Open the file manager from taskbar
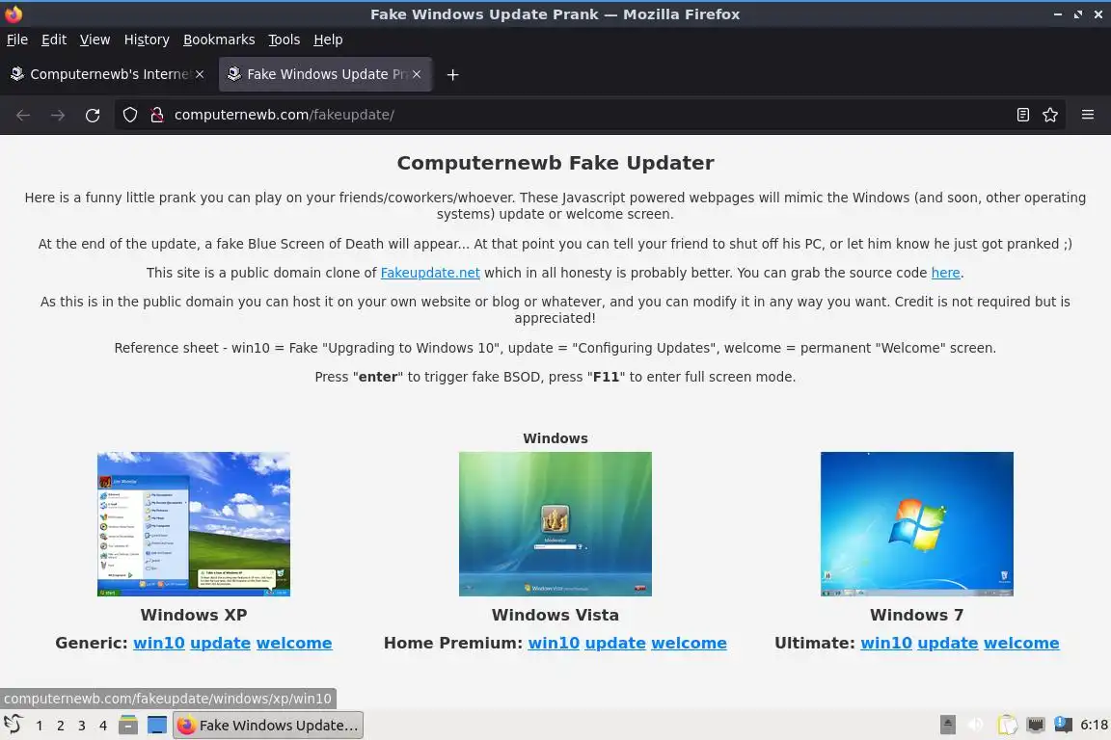 128,726
